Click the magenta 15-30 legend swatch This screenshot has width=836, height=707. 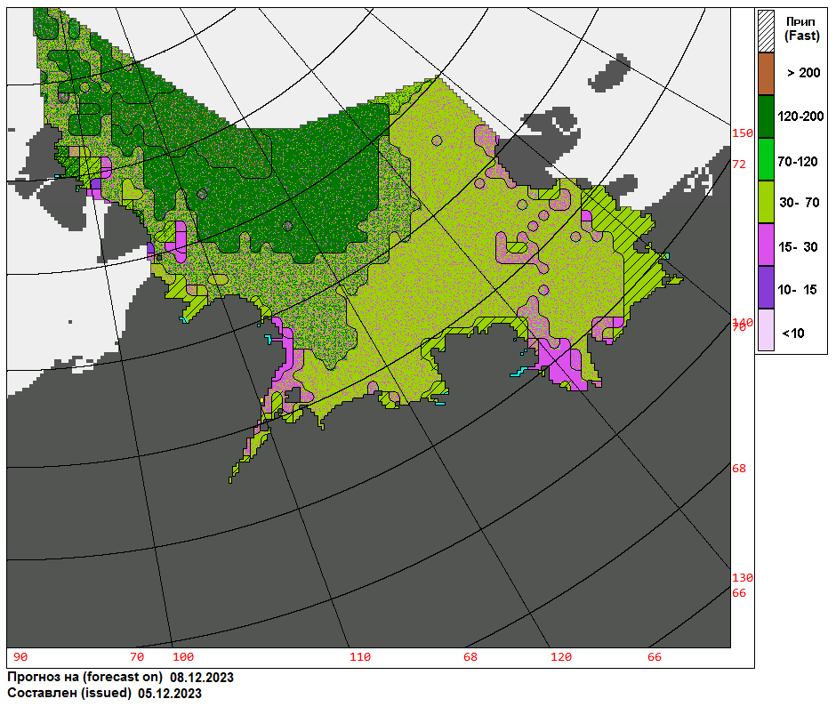766,245
